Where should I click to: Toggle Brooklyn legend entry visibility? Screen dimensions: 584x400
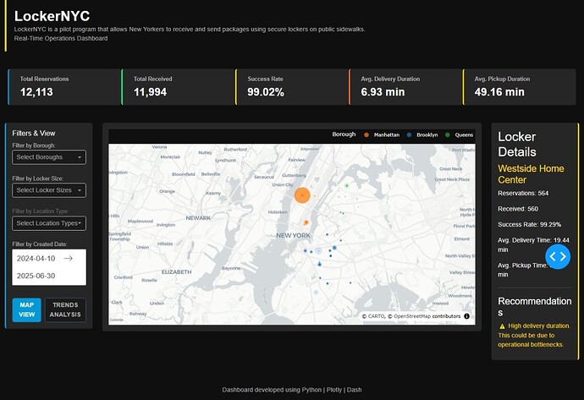click(x=422, y=134)
